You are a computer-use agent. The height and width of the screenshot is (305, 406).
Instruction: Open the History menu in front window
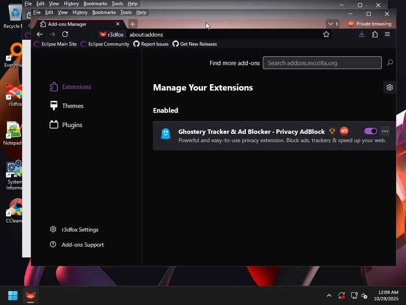[x=80, y=12]
